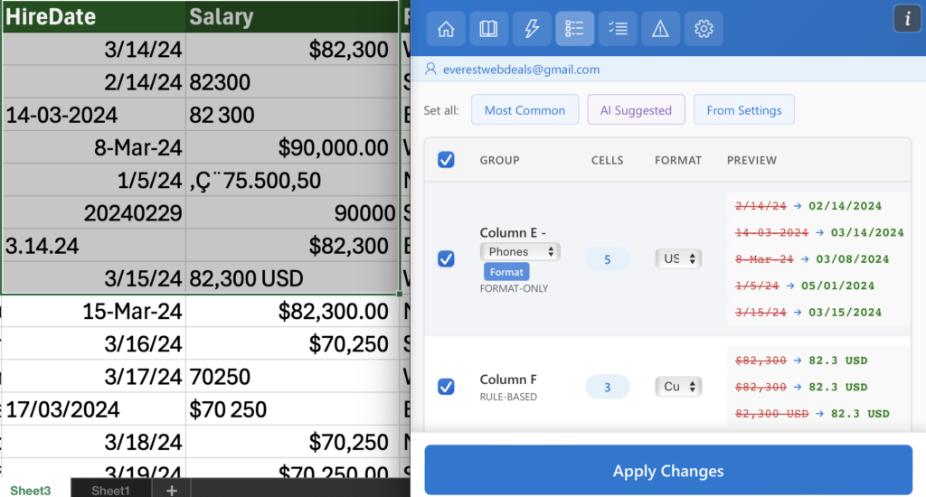Screen dimensions: 926x497
Task: Click the info icon
Action: (x=906, y=19)
